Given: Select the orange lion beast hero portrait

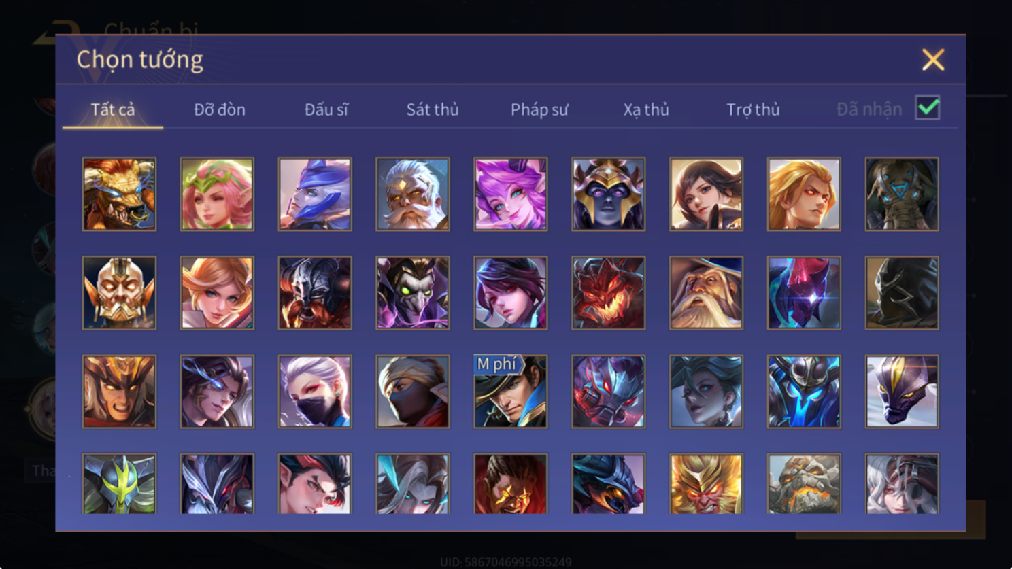Looking at the screenshot, I should [119, 194].
